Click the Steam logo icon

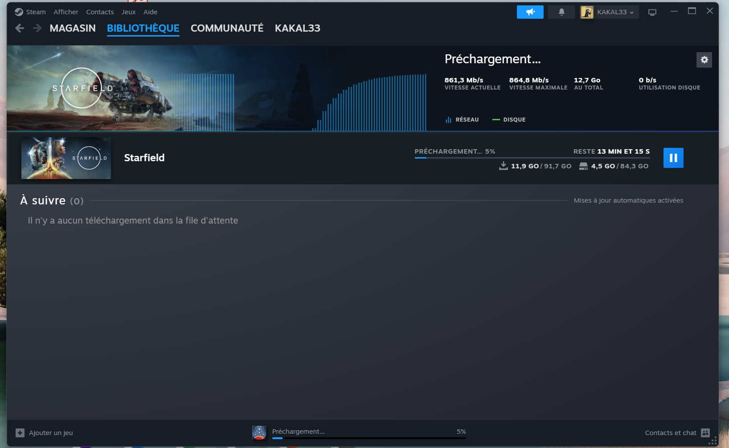click(19, 12)
